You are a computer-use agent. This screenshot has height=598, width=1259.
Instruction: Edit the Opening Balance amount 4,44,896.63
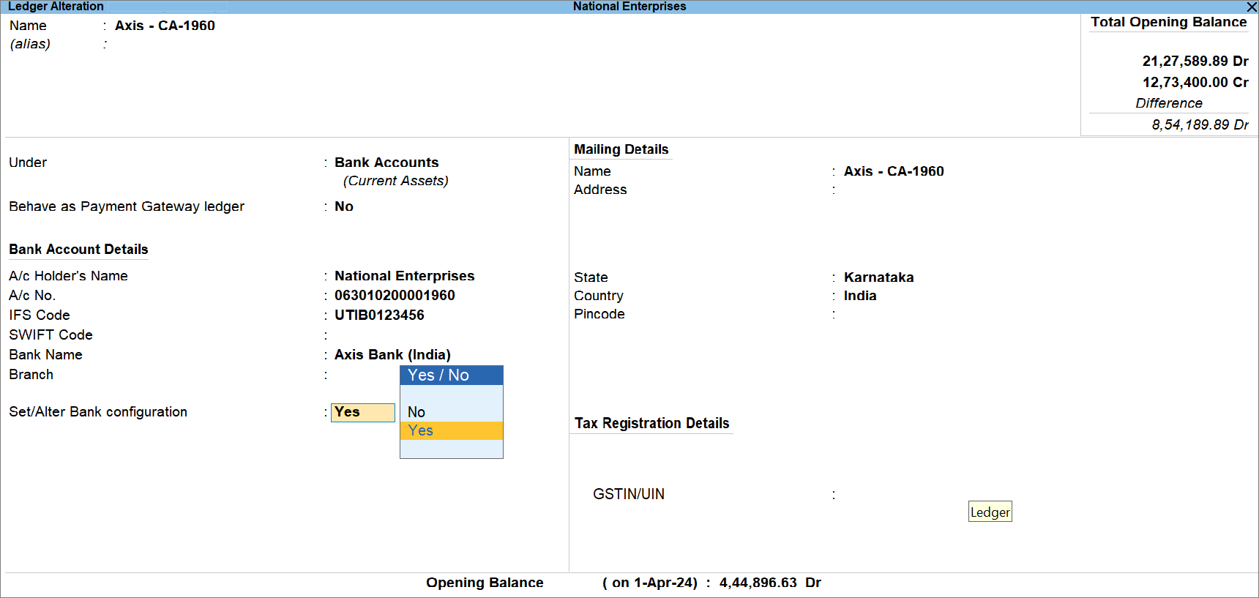click(x=758, y=583)
